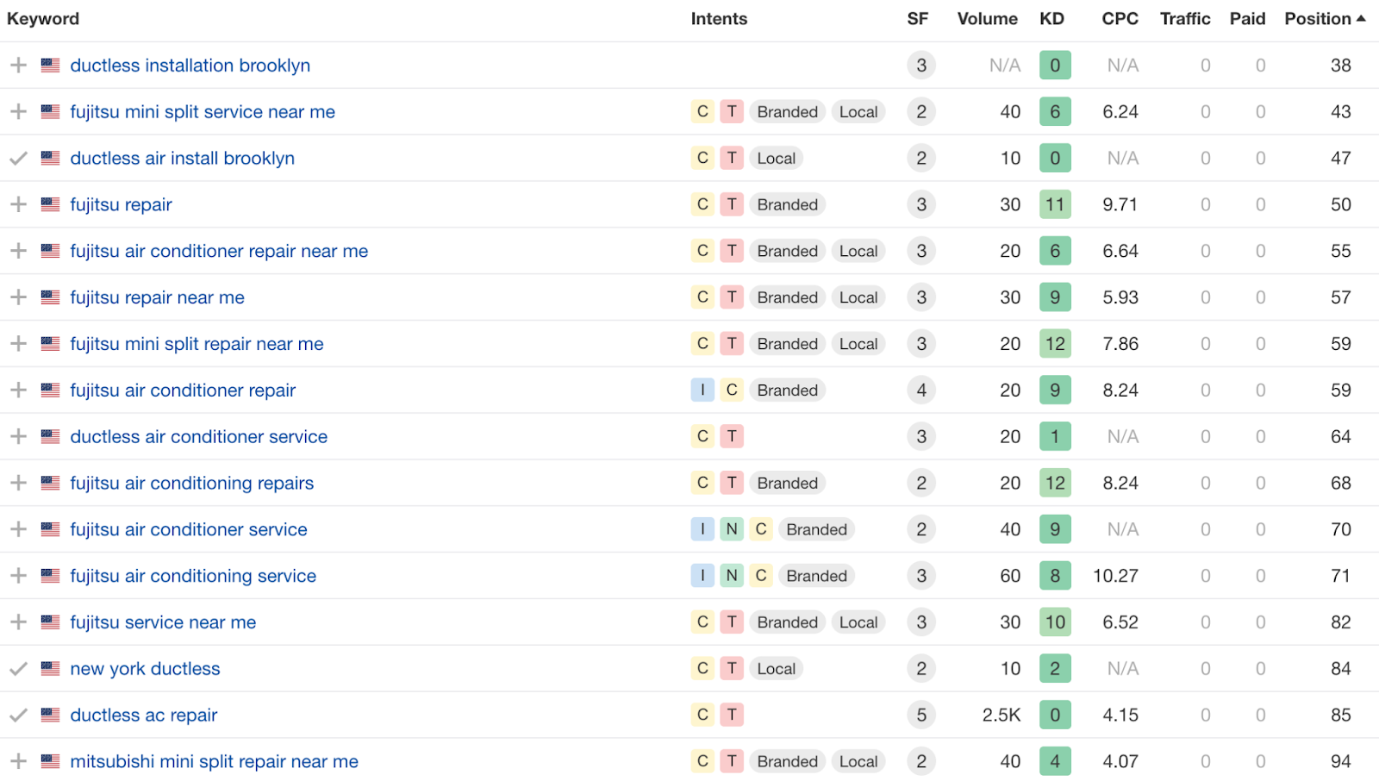
Task: Toggle the checkmark next to "new york ductless"
Action: (17, 668)
